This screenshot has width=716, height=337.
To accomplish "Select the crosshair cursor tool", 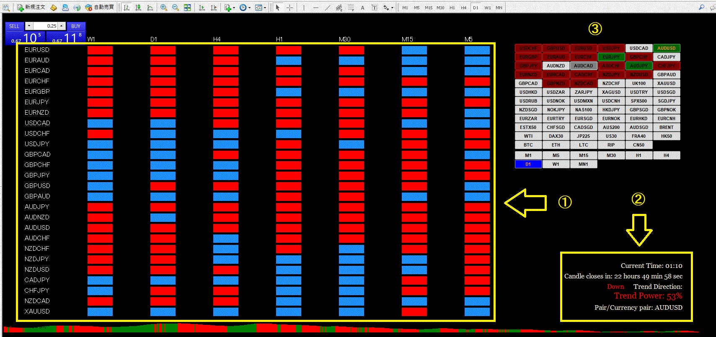I will click(290, 8).
